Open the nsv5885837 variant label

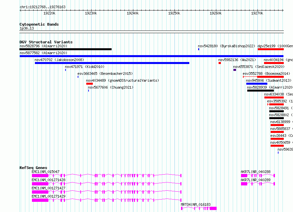pos(281,129)
